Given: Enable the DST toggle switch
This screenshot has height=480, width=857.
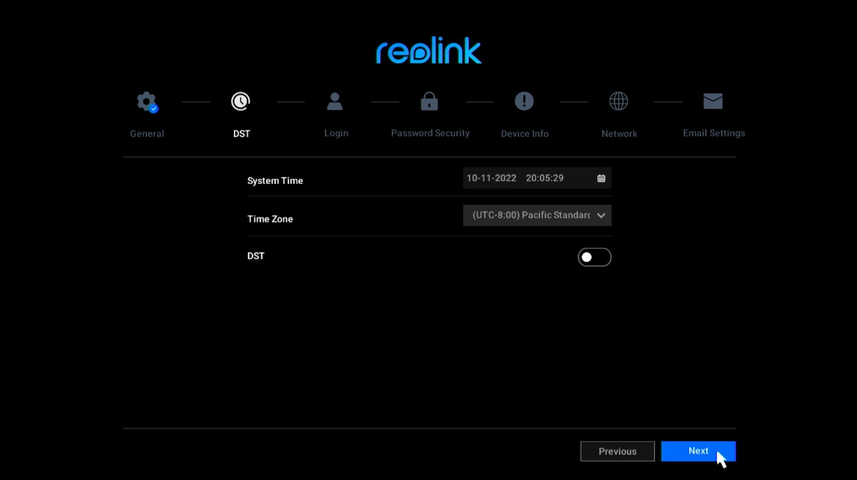Looking at the screenshot, I should [x=594, y=257].
